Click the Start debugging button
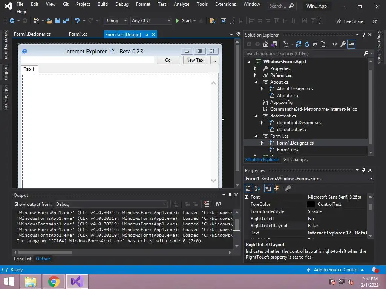386x289 pixels. point(184,21)
